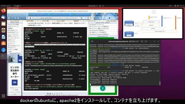Show Applications grid at dock bottom
Image resolution: width=185 pixels, height=104 pixels.
tap(3, 96)
